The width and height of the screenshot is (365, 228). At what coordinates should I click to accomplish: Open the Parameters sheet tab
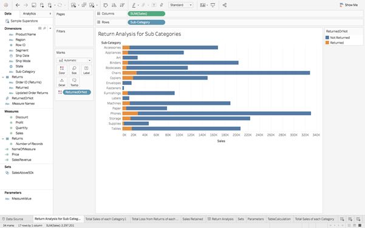255,219
